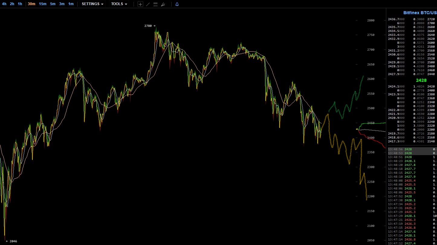The width and height of the screenshot is (437, 245).
Task: Select the lowest ask 2427.9
Action: pos(412,74)
